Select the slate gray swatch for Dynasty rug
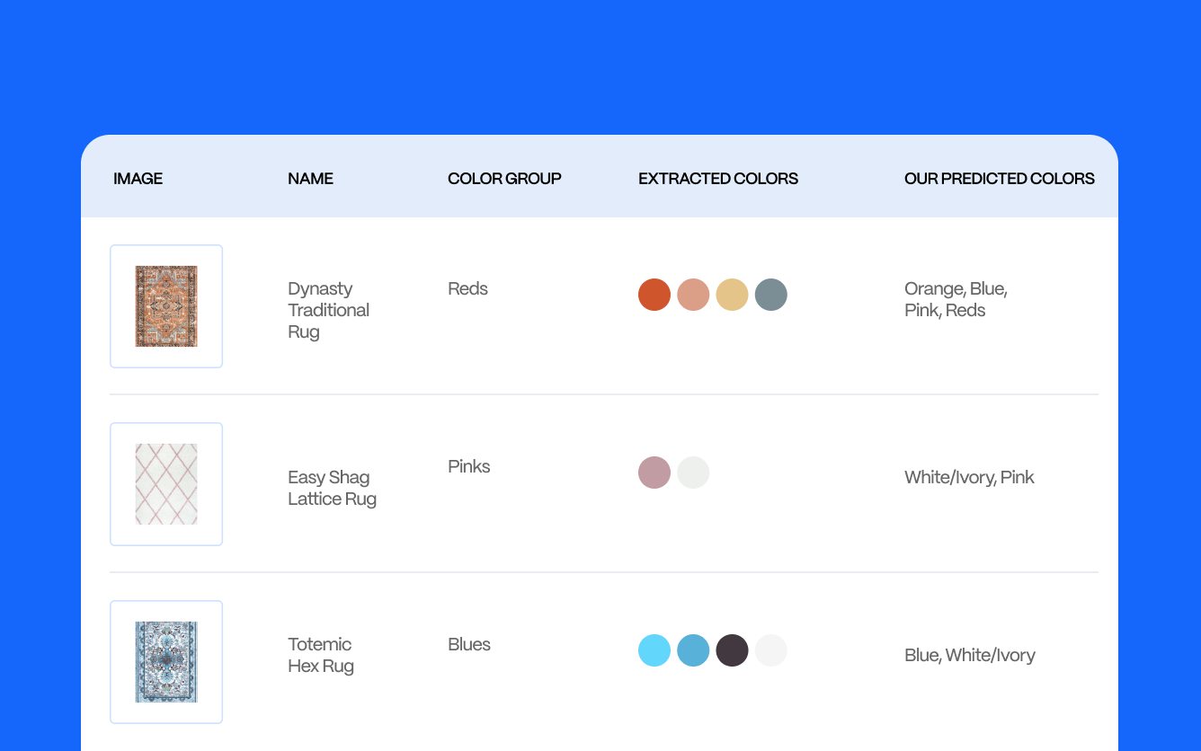The width and height of the screenshot is (1201, 751). 771,295
